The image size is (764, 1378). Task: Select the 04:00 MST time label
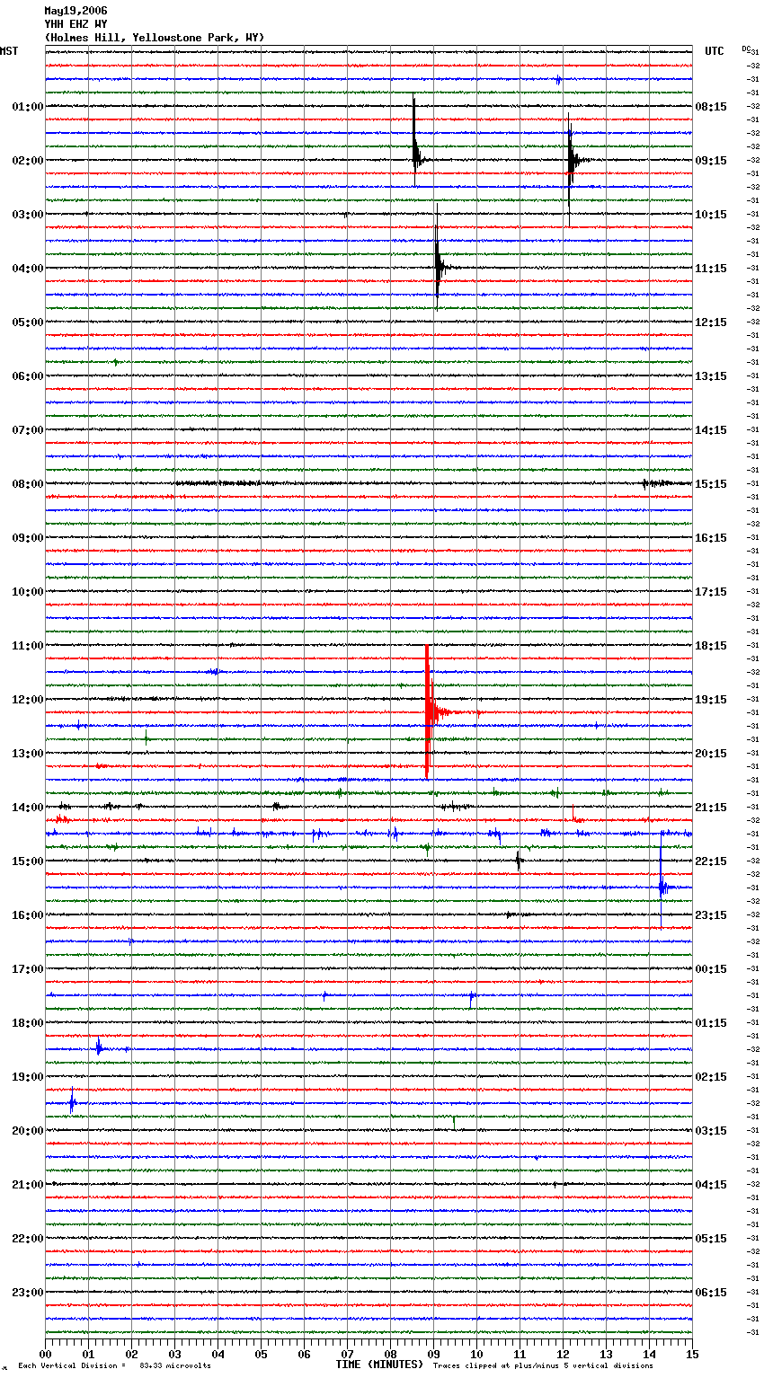click(x=28, y=269)
